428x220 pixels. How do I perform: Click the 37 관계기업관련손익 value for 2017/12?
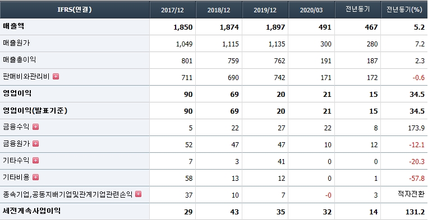[x=188, y=195]
